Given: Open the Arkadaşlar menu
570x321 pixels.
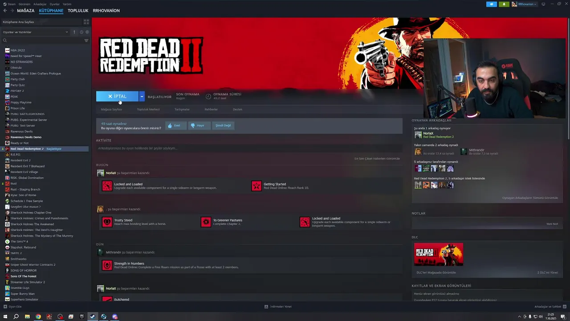Looking at the screenshot, I should 40,4.
